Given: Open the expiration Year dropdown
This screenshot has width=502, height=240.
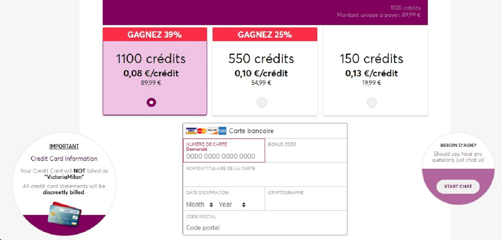Looking at the screenshot, I should [232, 204].
